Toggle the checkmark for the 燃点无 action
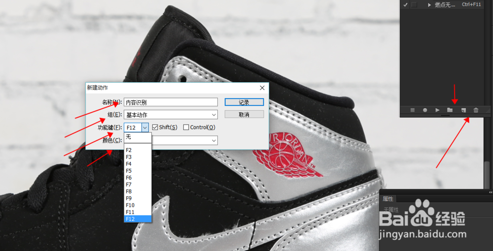Image resolution: width=493 pixels, height=251 pixels. pyautogui.click(x=406, y=5)
